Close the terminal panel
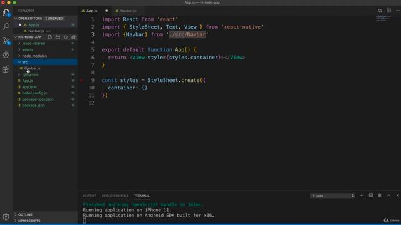Viewport: 401px width, 225px height. click(398, 196)
